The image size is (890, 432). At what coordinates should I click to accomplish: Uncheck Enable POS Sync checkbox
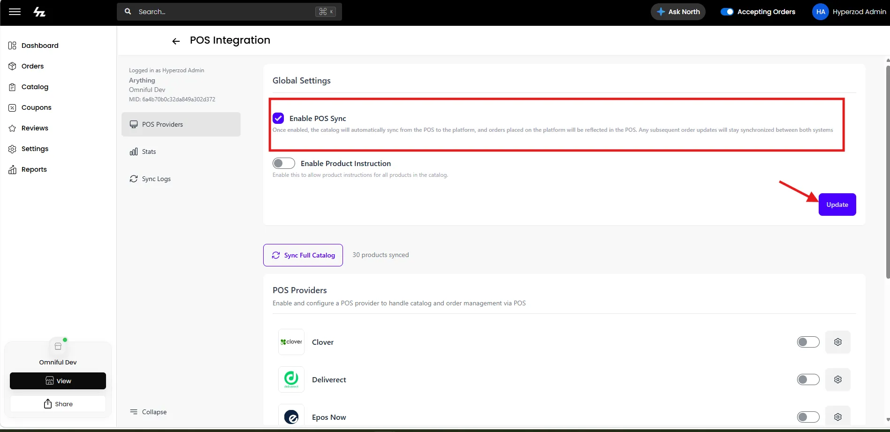pyautogui.click(x=278, y=118)
